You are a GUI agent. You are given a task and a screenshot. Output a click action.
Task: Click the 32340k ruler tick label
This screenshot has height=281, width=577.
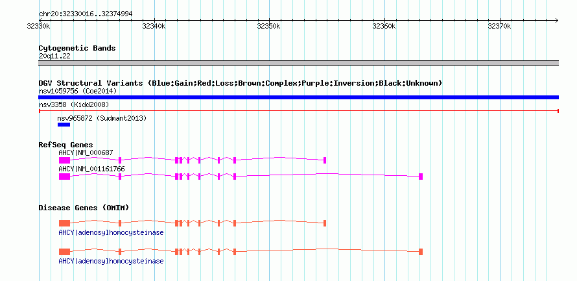(154, 26)
